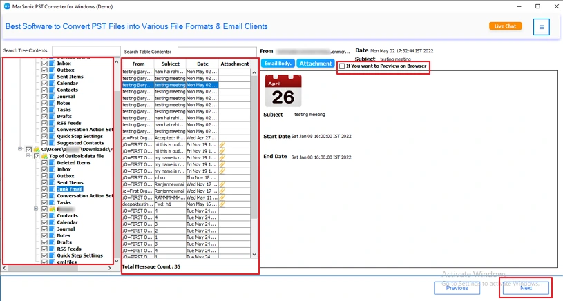Select the eml files folder
563x301 pixels.
pos(67,262)
